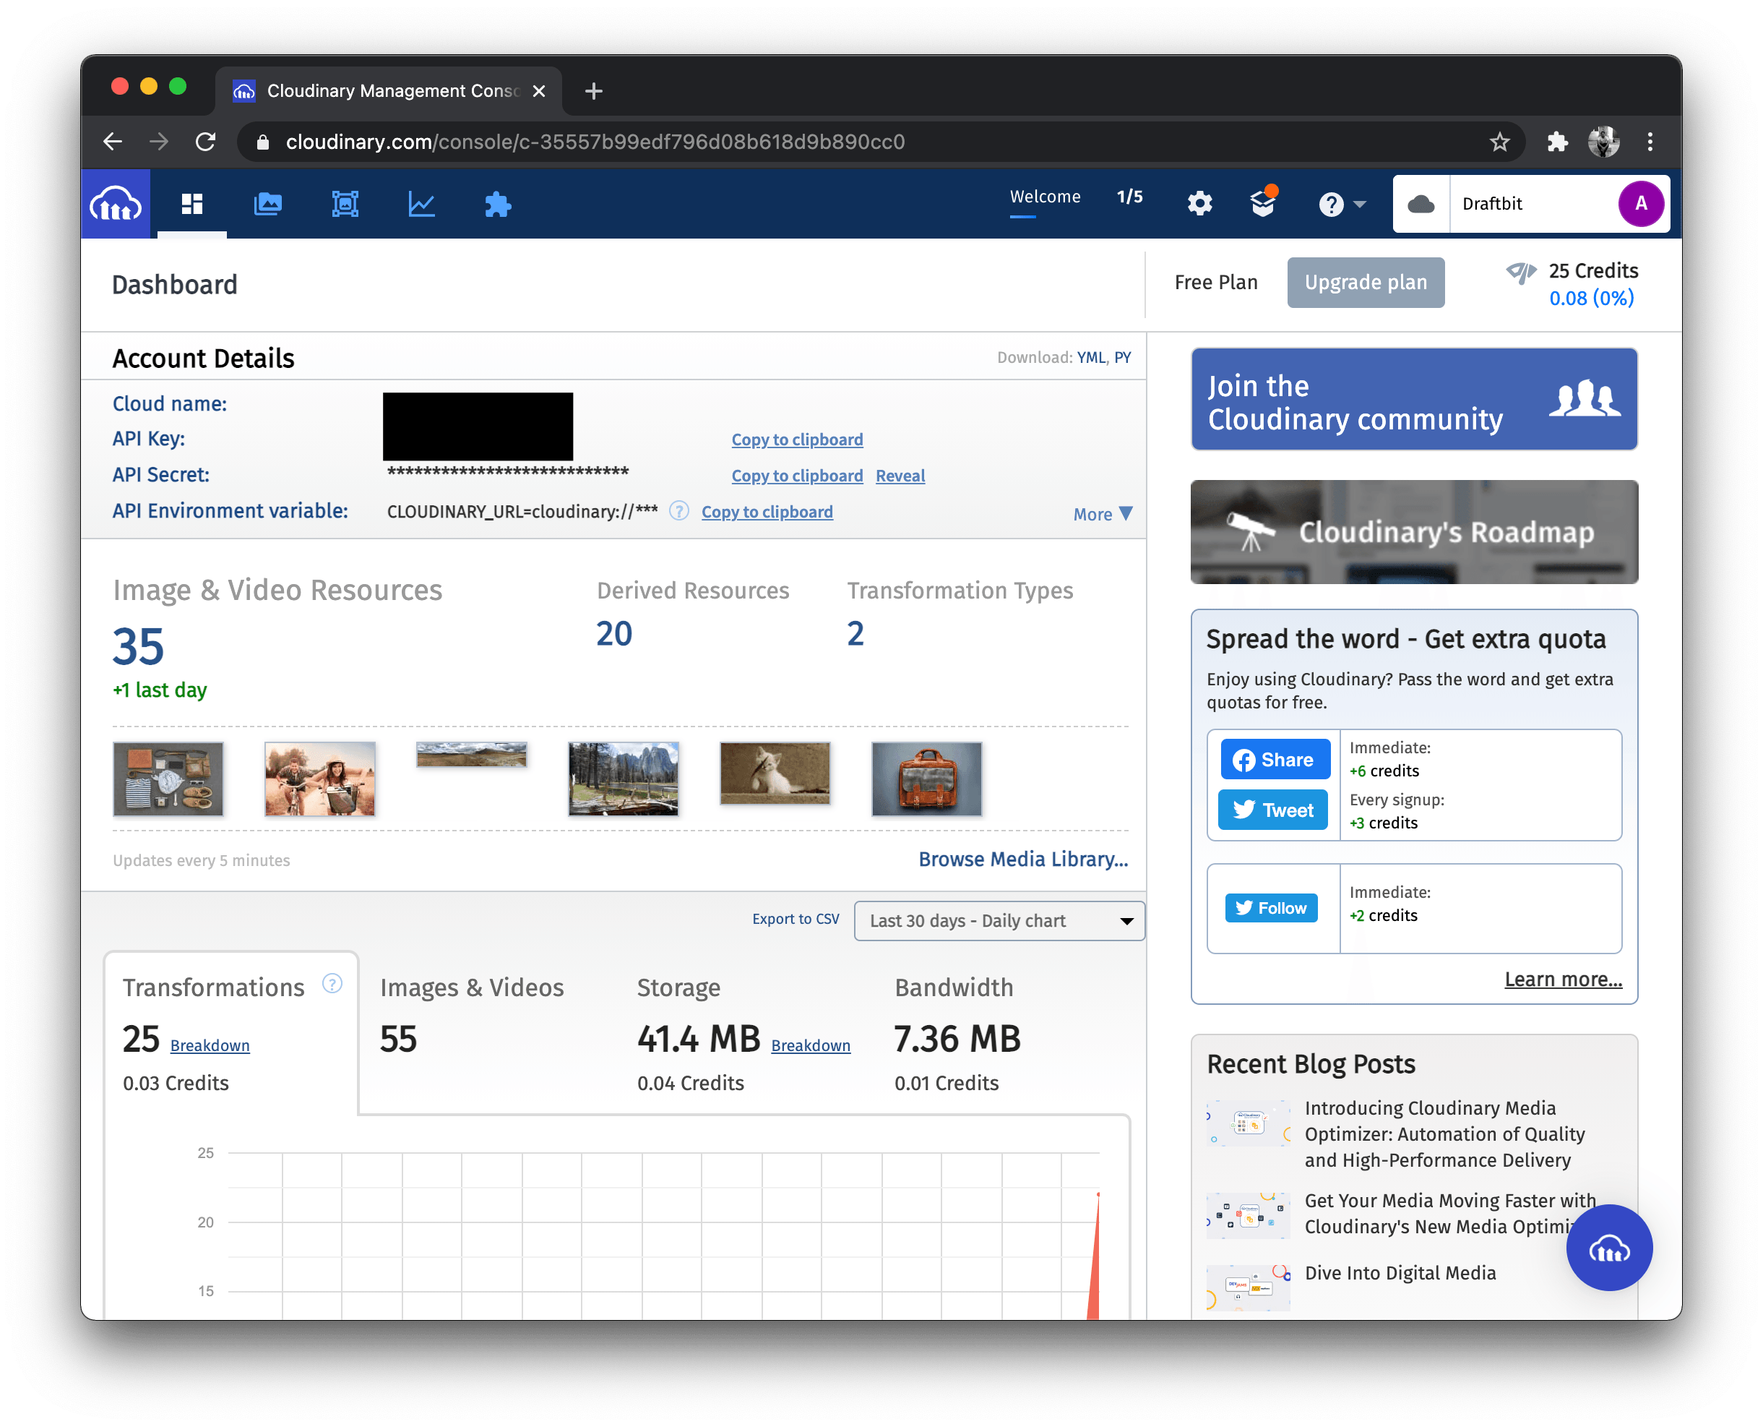This screenshot has width=1763, height=1427.
Task: Click the Cloudinary Management Console browser tab
Action: click(389, 90)
